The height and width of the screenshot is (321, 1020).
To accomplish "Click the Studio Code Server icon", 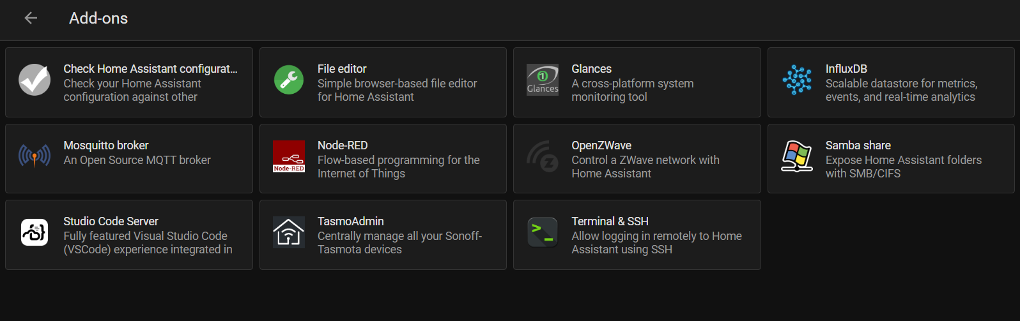I will click(35, 232).
